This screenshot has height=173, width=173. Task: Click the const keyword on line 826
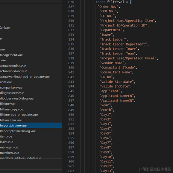[100, 2]
